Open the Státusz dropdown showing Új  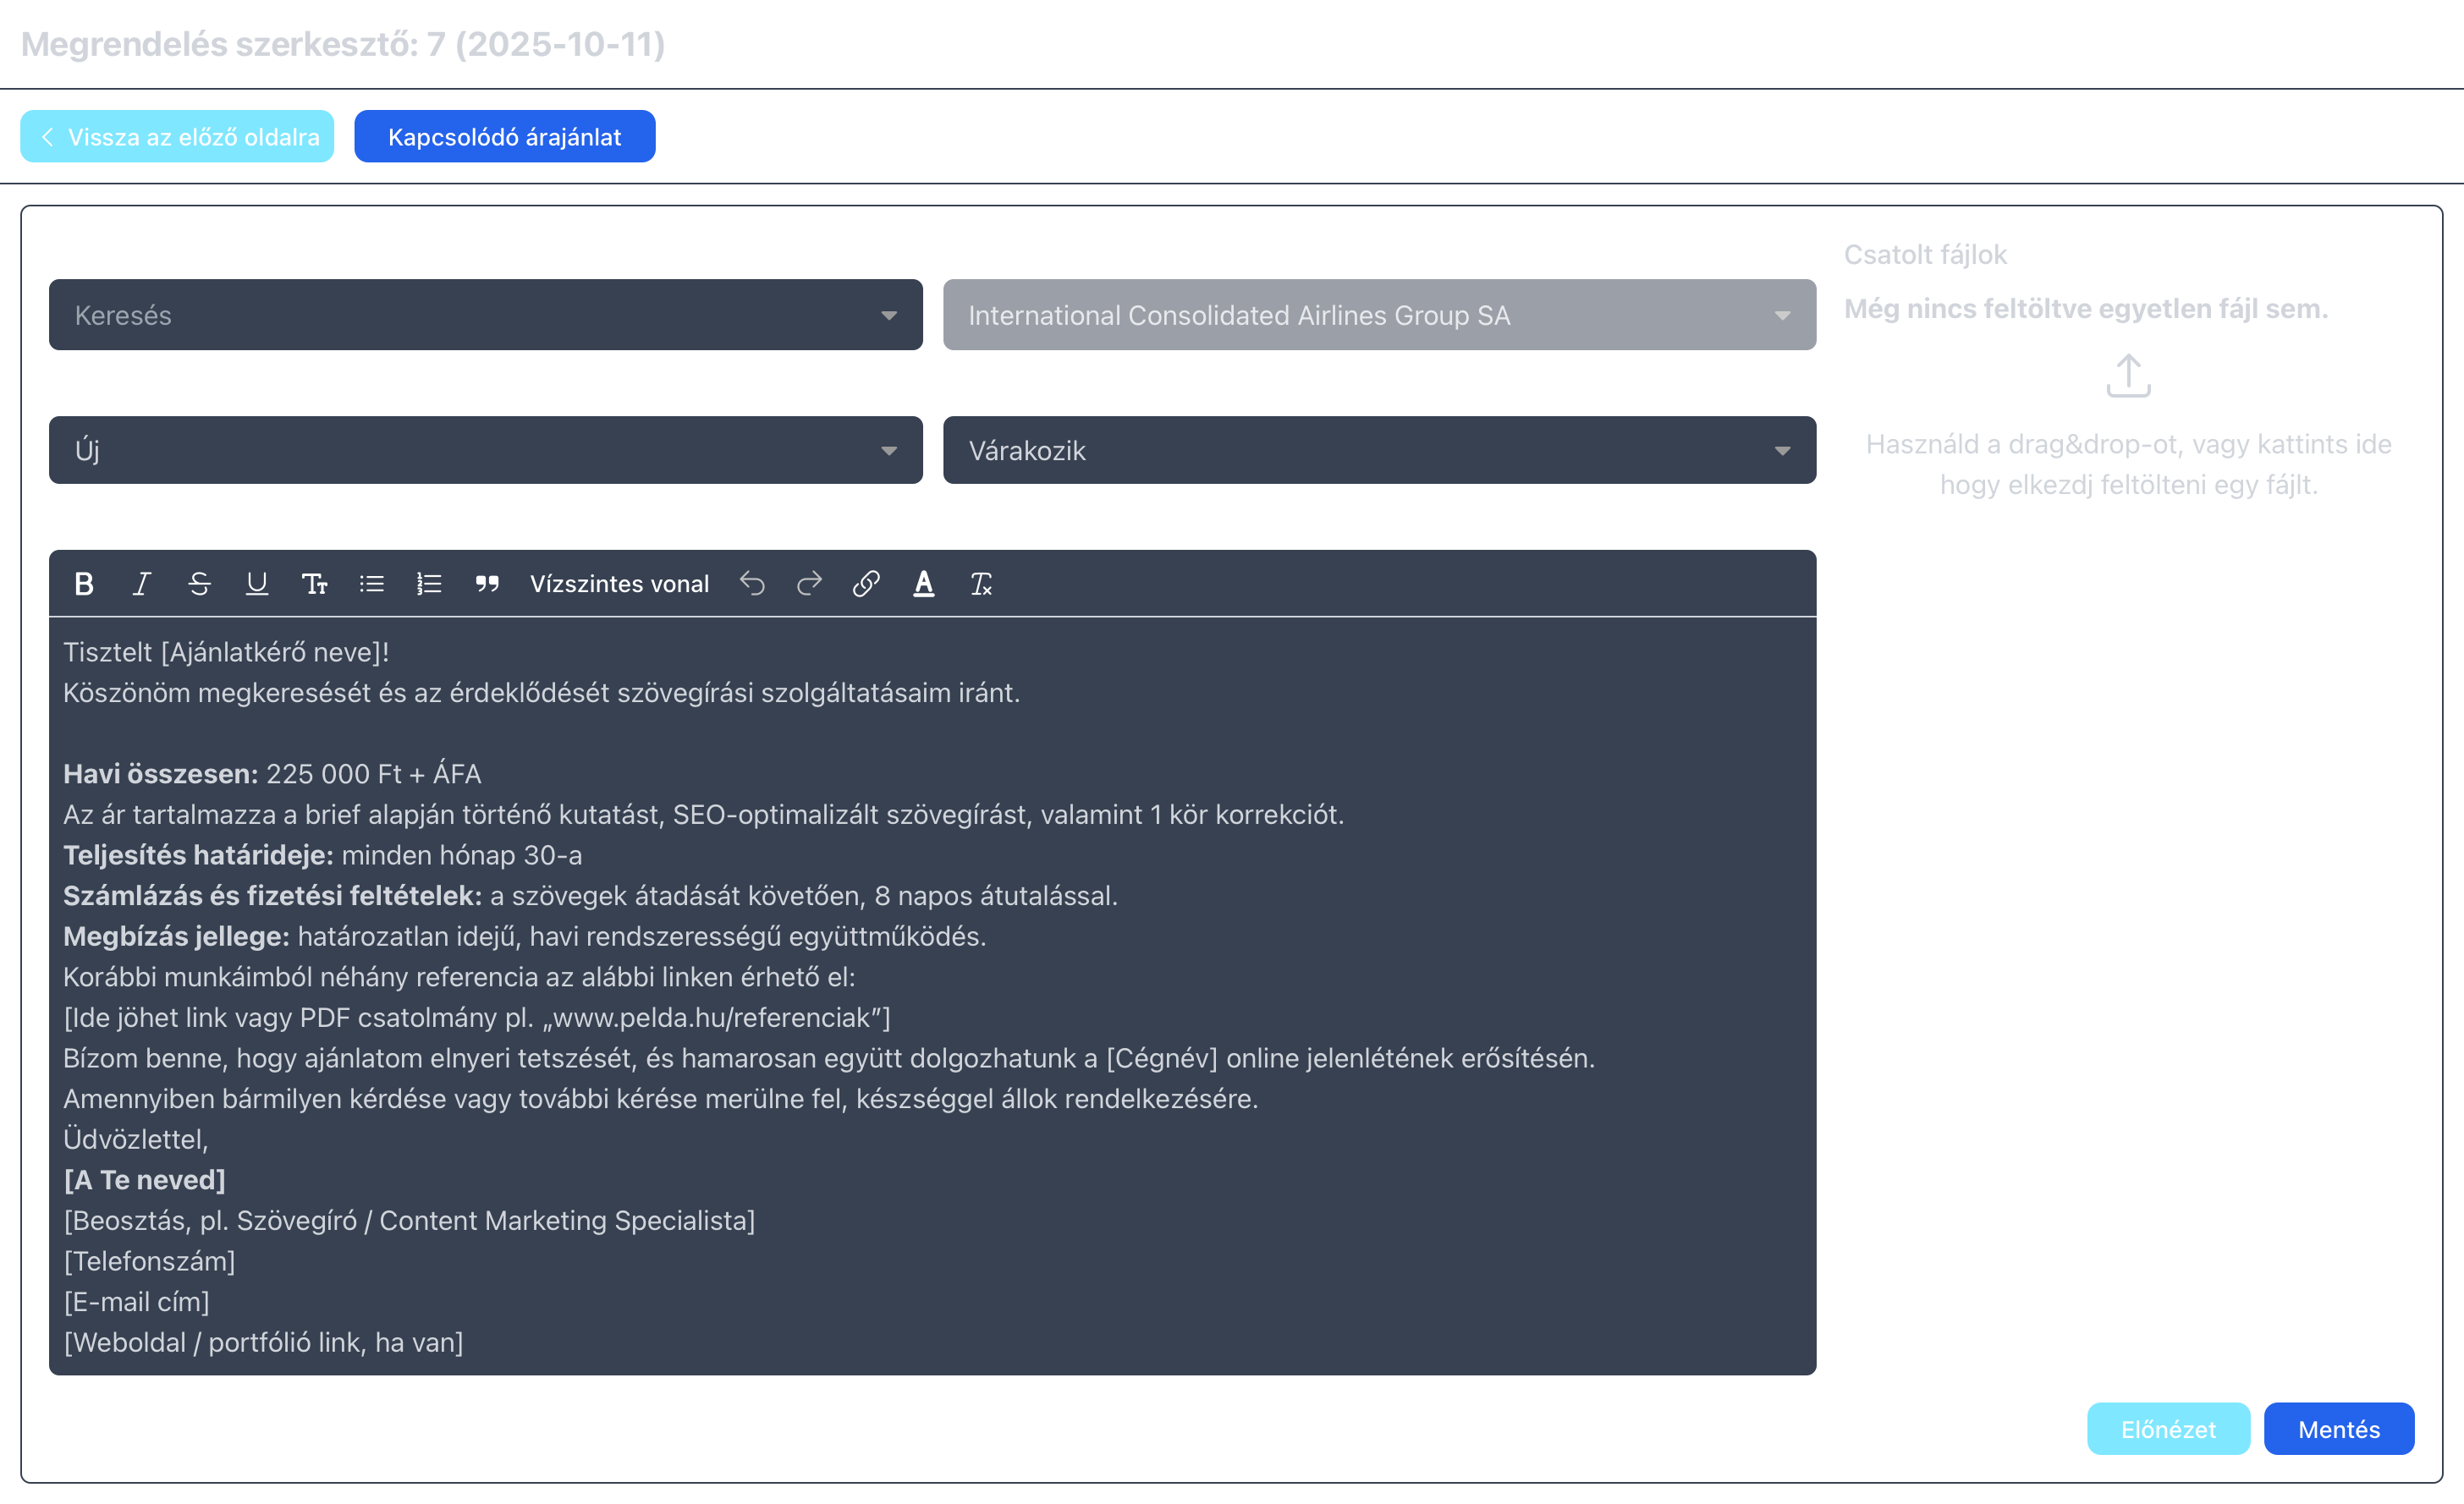tap(485, 450)
